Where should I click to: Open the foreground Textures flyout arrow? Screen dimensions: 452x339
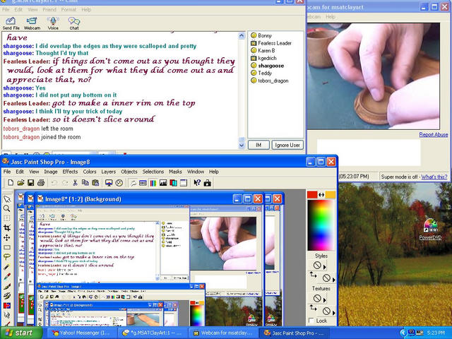coord(325,300)
